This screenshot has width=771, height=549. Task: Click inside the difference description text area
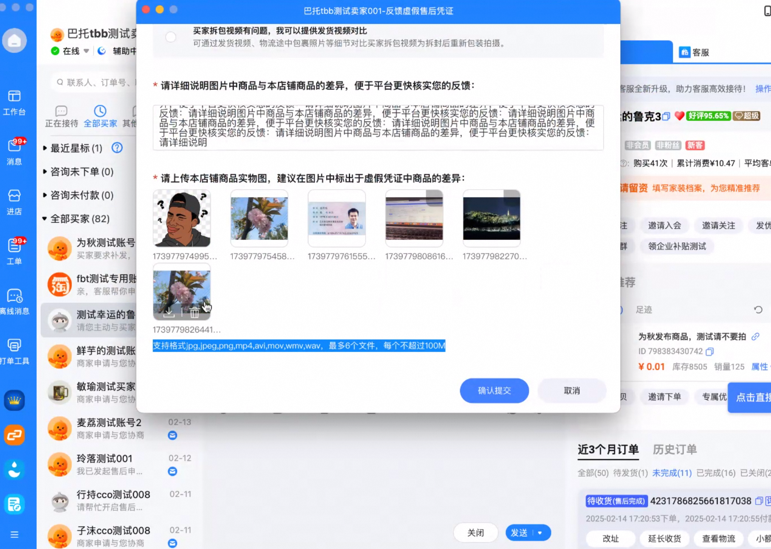coord(378,128)
